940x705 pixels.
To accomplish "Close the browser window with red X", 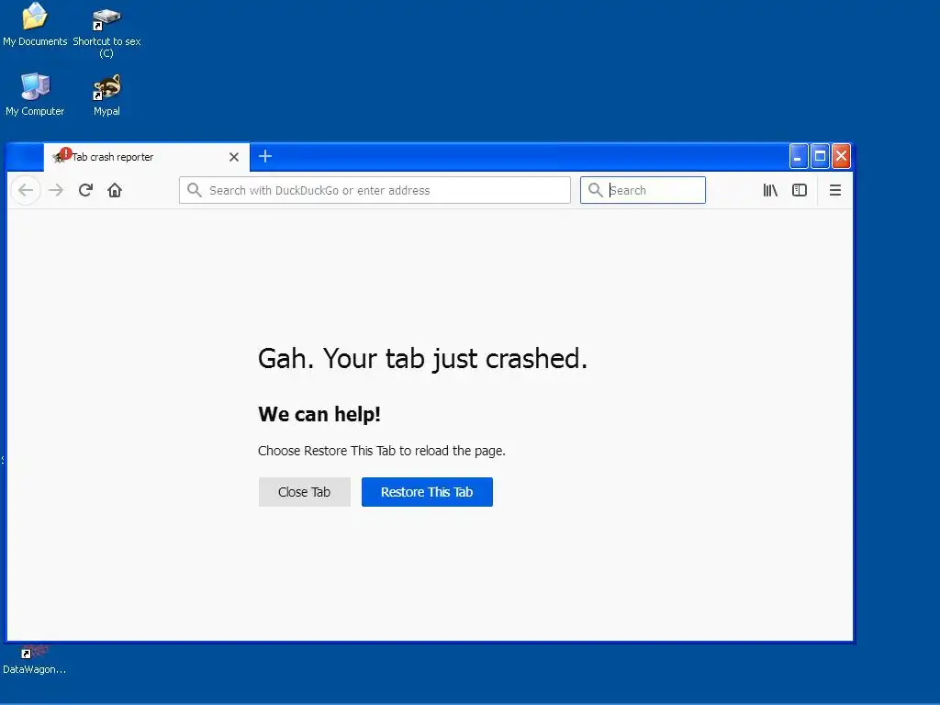I will coord(841,156).
